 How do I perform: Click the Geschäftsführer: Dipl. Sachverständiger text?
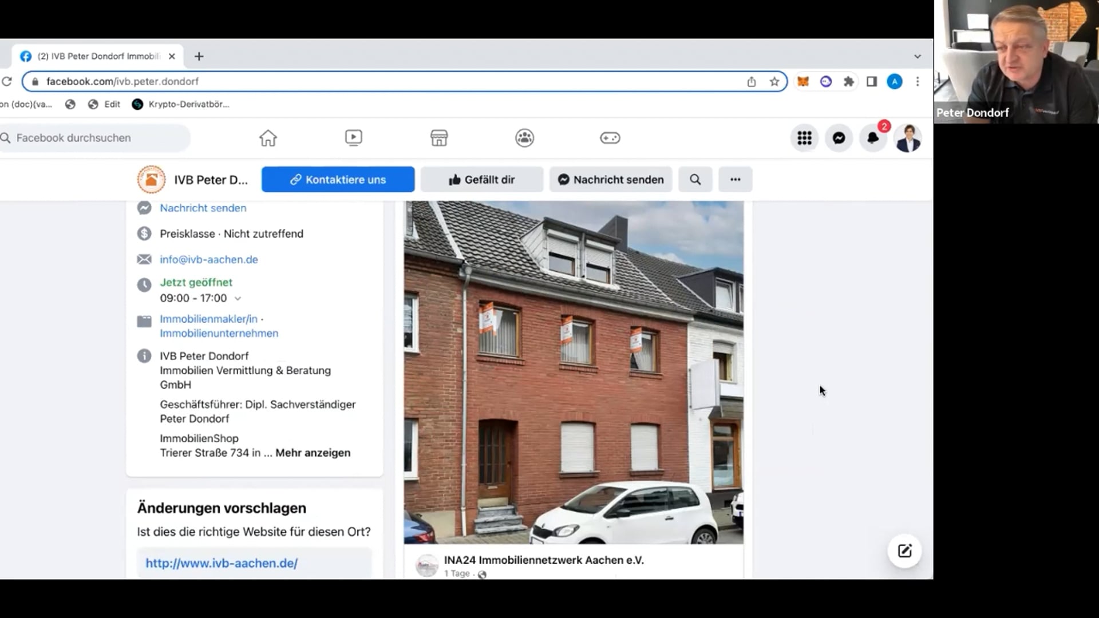point(258,405)
